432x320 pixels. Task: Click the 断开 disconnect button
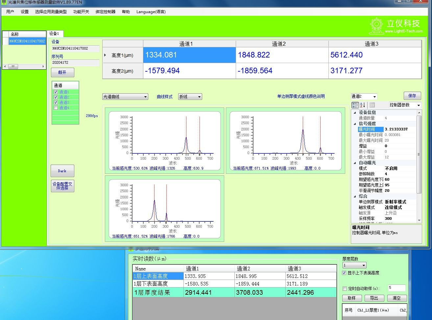click(x=62, y=72)
